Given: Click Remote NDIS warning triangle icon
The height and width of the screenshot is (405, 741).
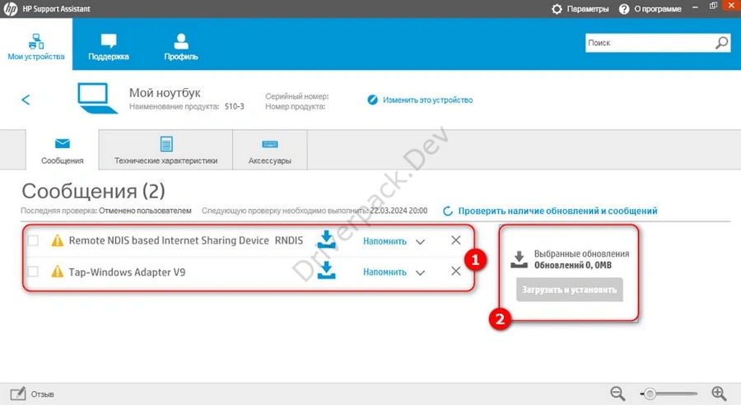Looking at the screenshot, I should coord(57,240).
